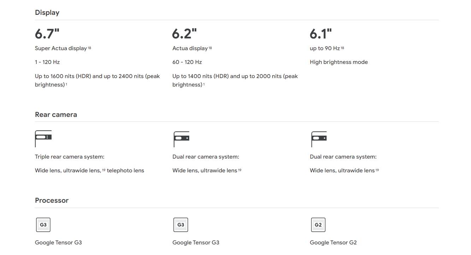Image resolution: width=471 pixels, height=255 pixels.
Task: Open footnote 18 after up to 90 Hz
Action: [342, 48]
